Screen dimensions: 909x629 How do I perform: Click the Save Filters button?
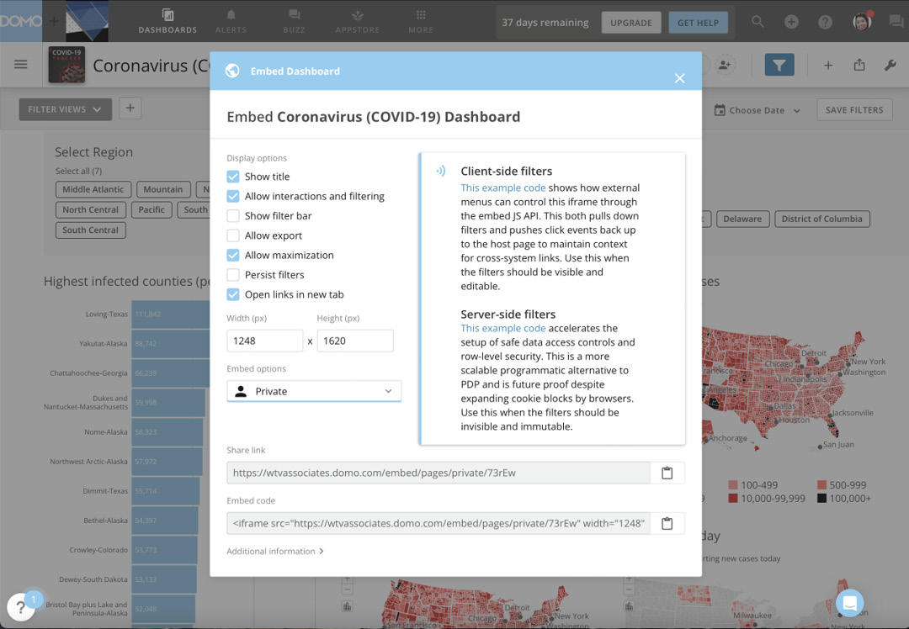pyautogui.click(x=854, y=109)
